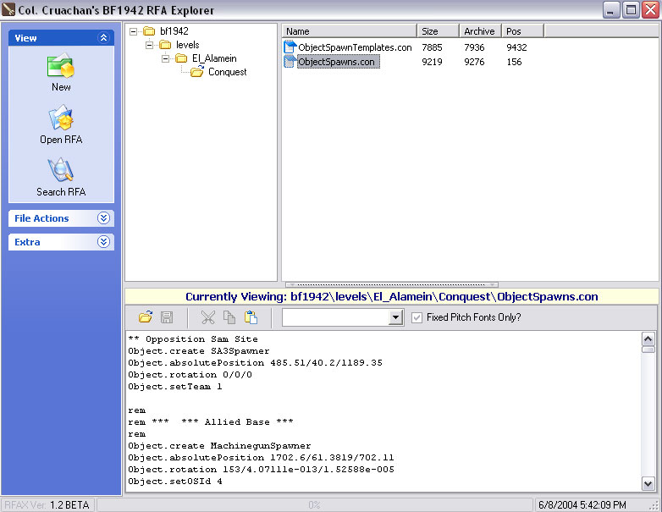662x512 pixels.
Task: Click the Conquest open folder icon
Action: point(197,72)
